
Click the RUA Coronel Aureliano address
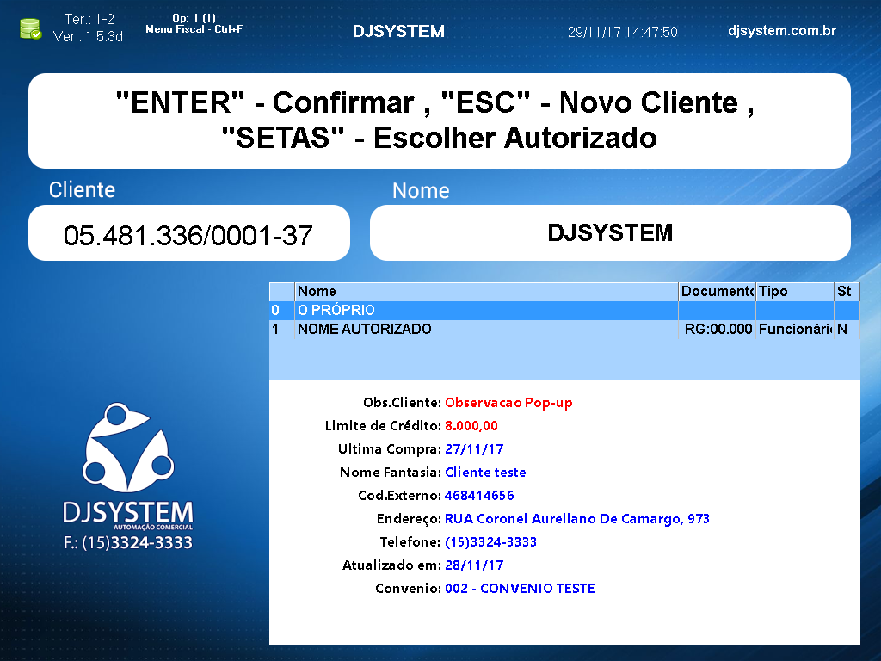577,519
